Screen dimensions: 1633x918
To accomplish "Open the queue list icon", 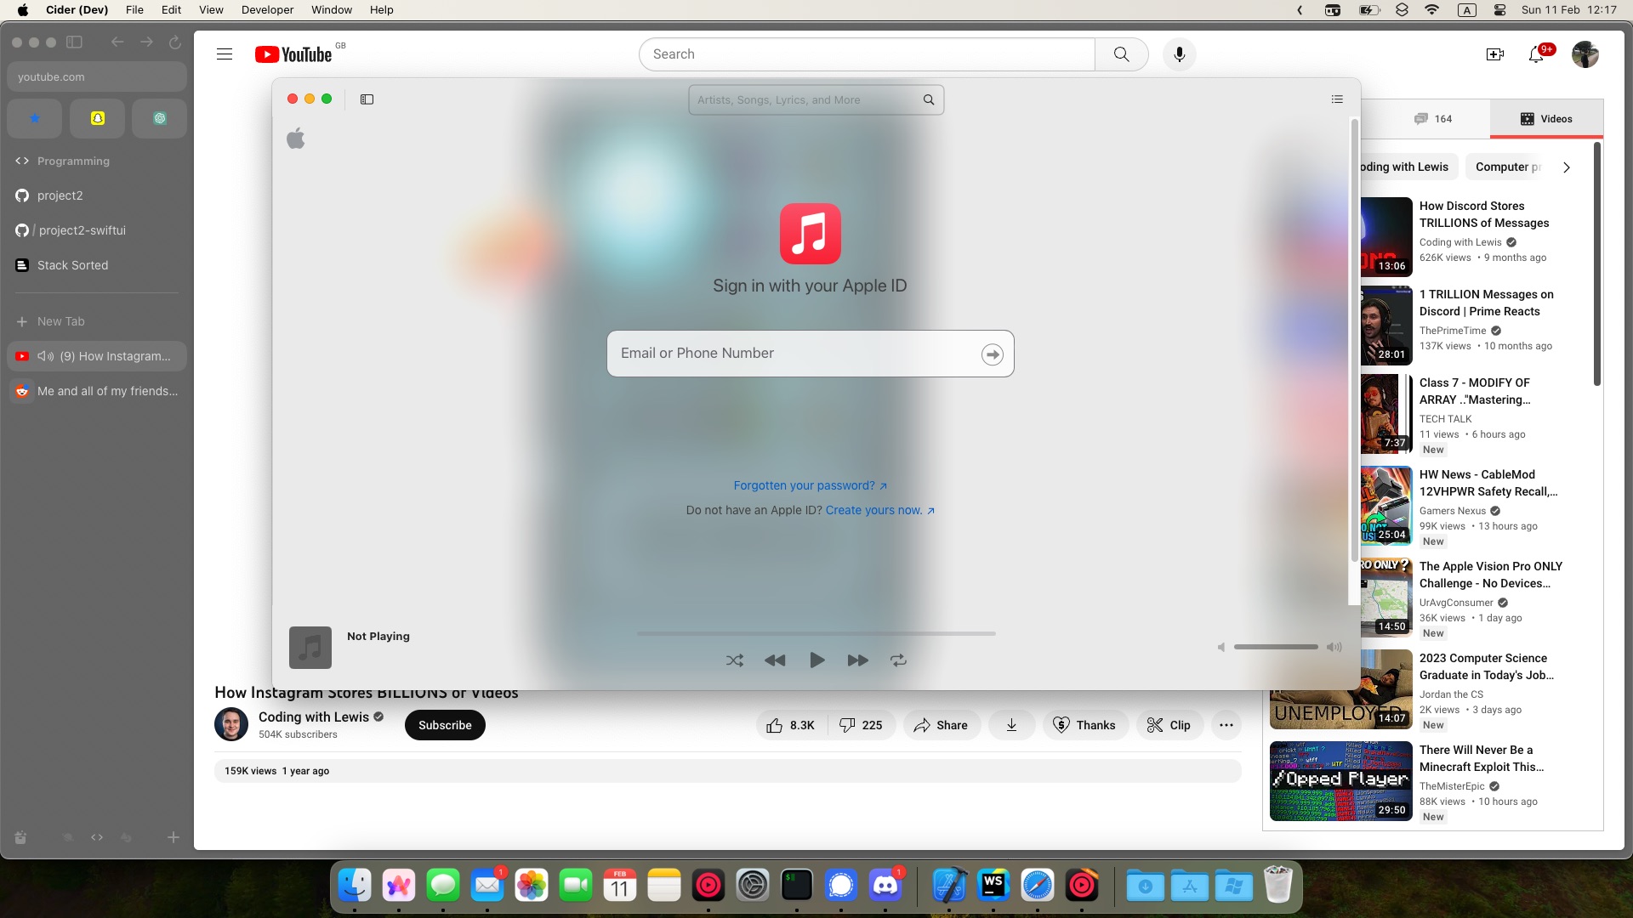I will [1337, 99].
